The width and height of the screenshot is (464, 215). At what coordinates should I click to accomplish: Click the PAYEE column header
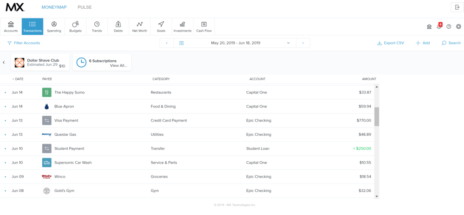coord(47,79)
